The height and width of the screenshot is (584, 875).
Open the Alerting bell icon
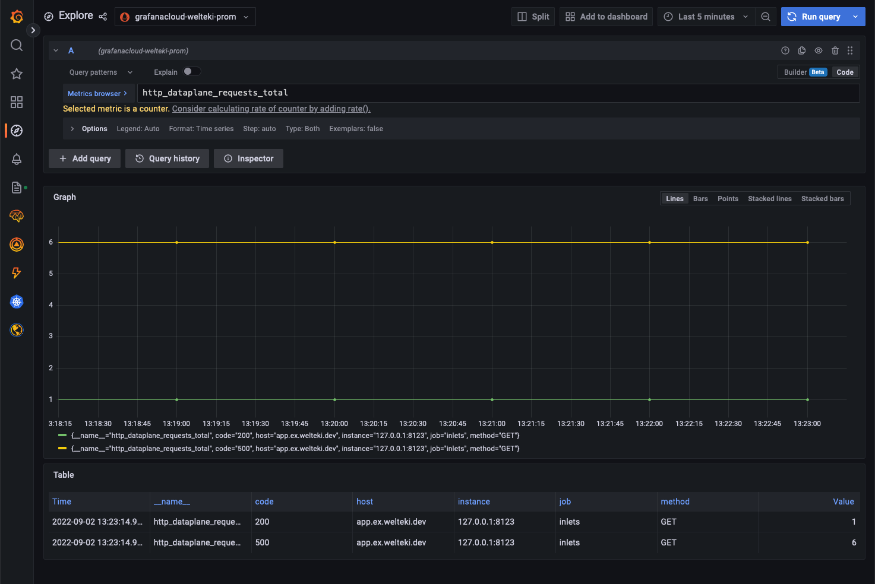point(17,159)
